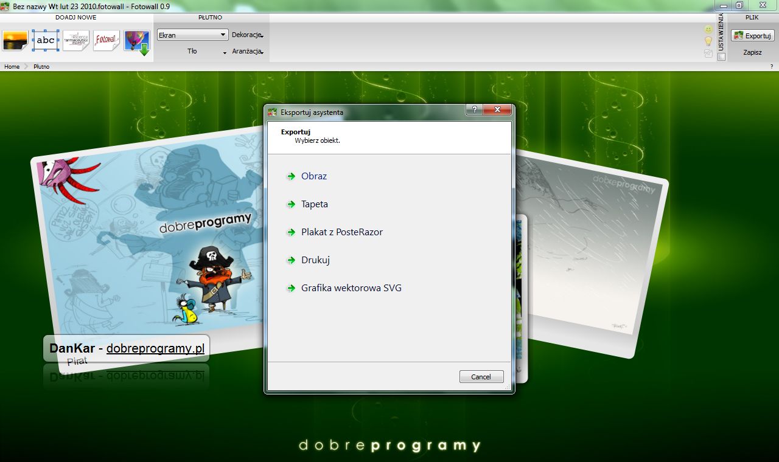Click the Ustawienia vertical settings tab
779x462 pixels.
(722, 33)
